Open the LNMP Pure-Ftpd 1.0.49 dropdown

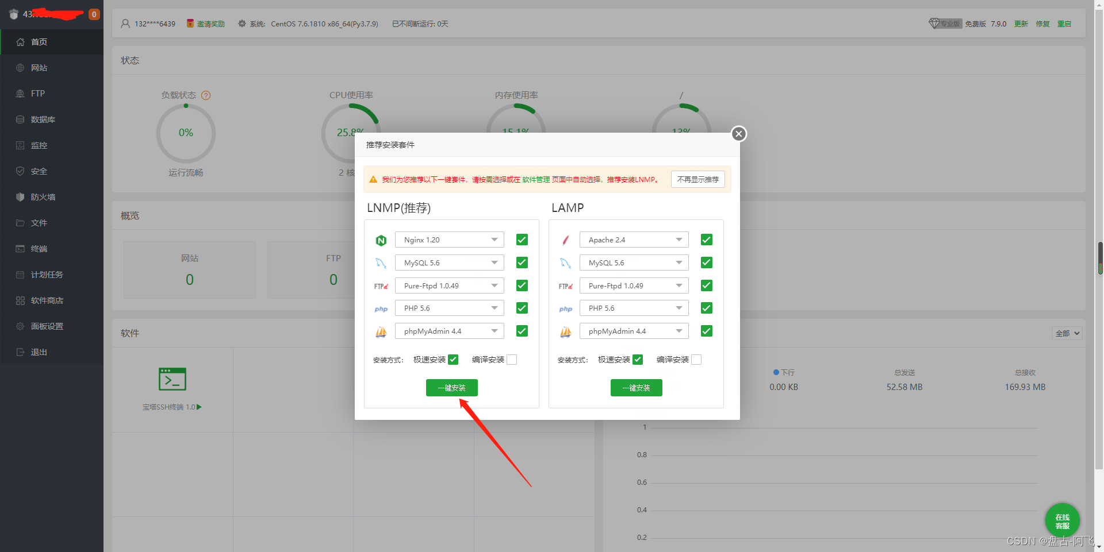click(x=450, y=285)
